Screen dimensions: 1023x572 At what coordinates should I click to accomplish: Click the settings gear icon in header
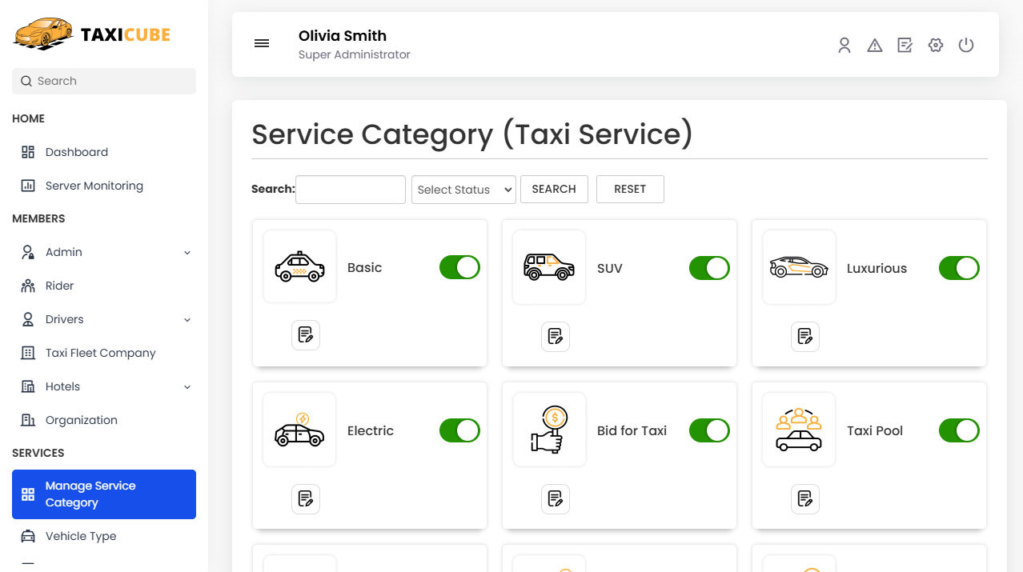coord(935,46)
